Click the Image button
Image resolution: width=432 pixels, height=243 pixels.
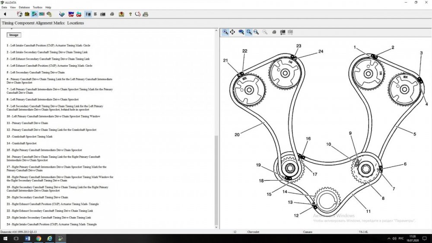coord(13,35)
